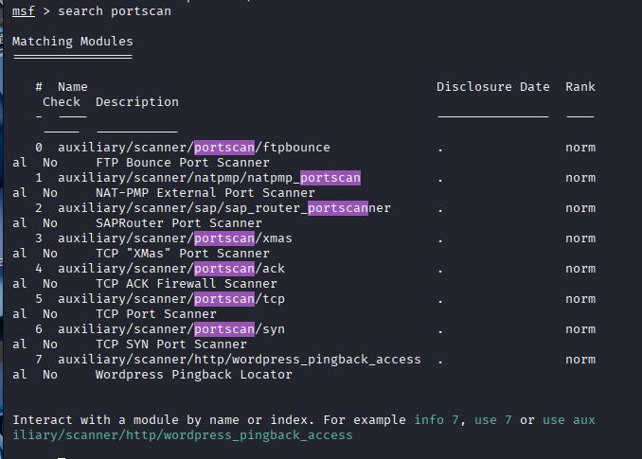Select the sap_router_portscanner module path
The width and height of the screenshot is (642, 459).
pyautogui.click(x=223, y=208)
